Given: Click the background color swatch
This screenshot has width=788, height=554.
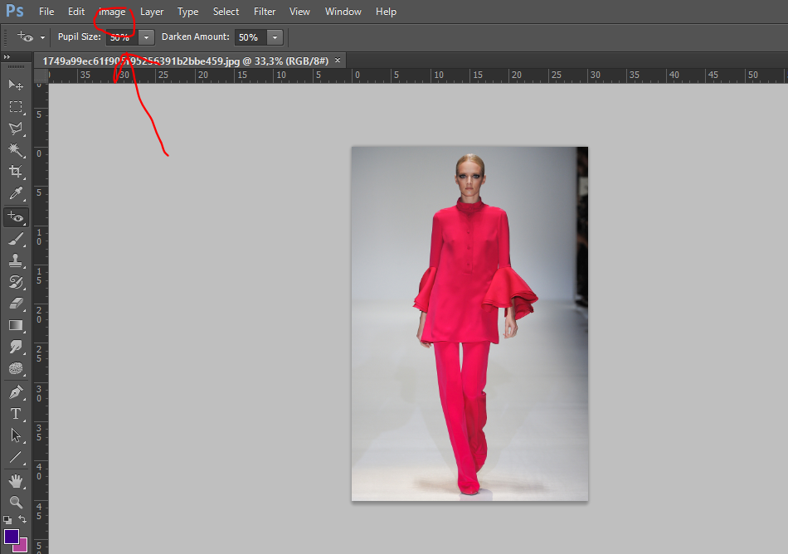Looking at the screenshot, I should (22, 547).
